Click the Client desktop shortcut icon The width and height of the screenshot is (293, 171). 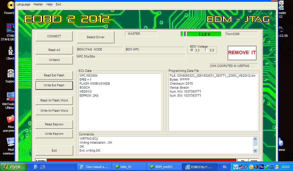pyautogui.click(x=11, y=52)
